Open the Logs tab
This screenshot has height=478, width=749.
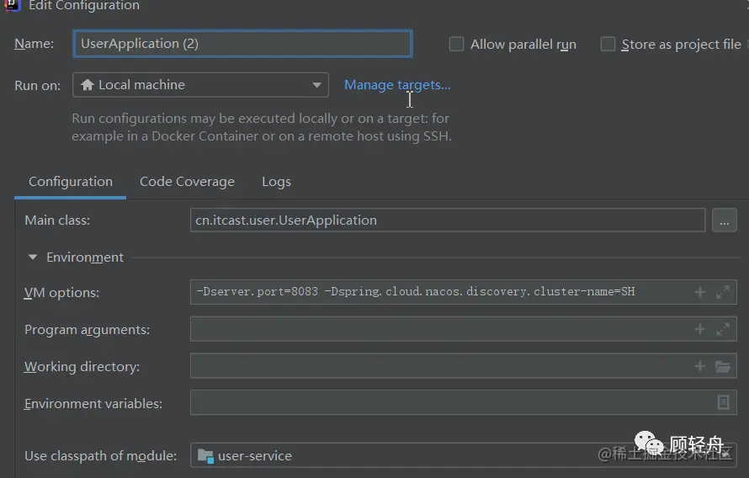(276, 182)
